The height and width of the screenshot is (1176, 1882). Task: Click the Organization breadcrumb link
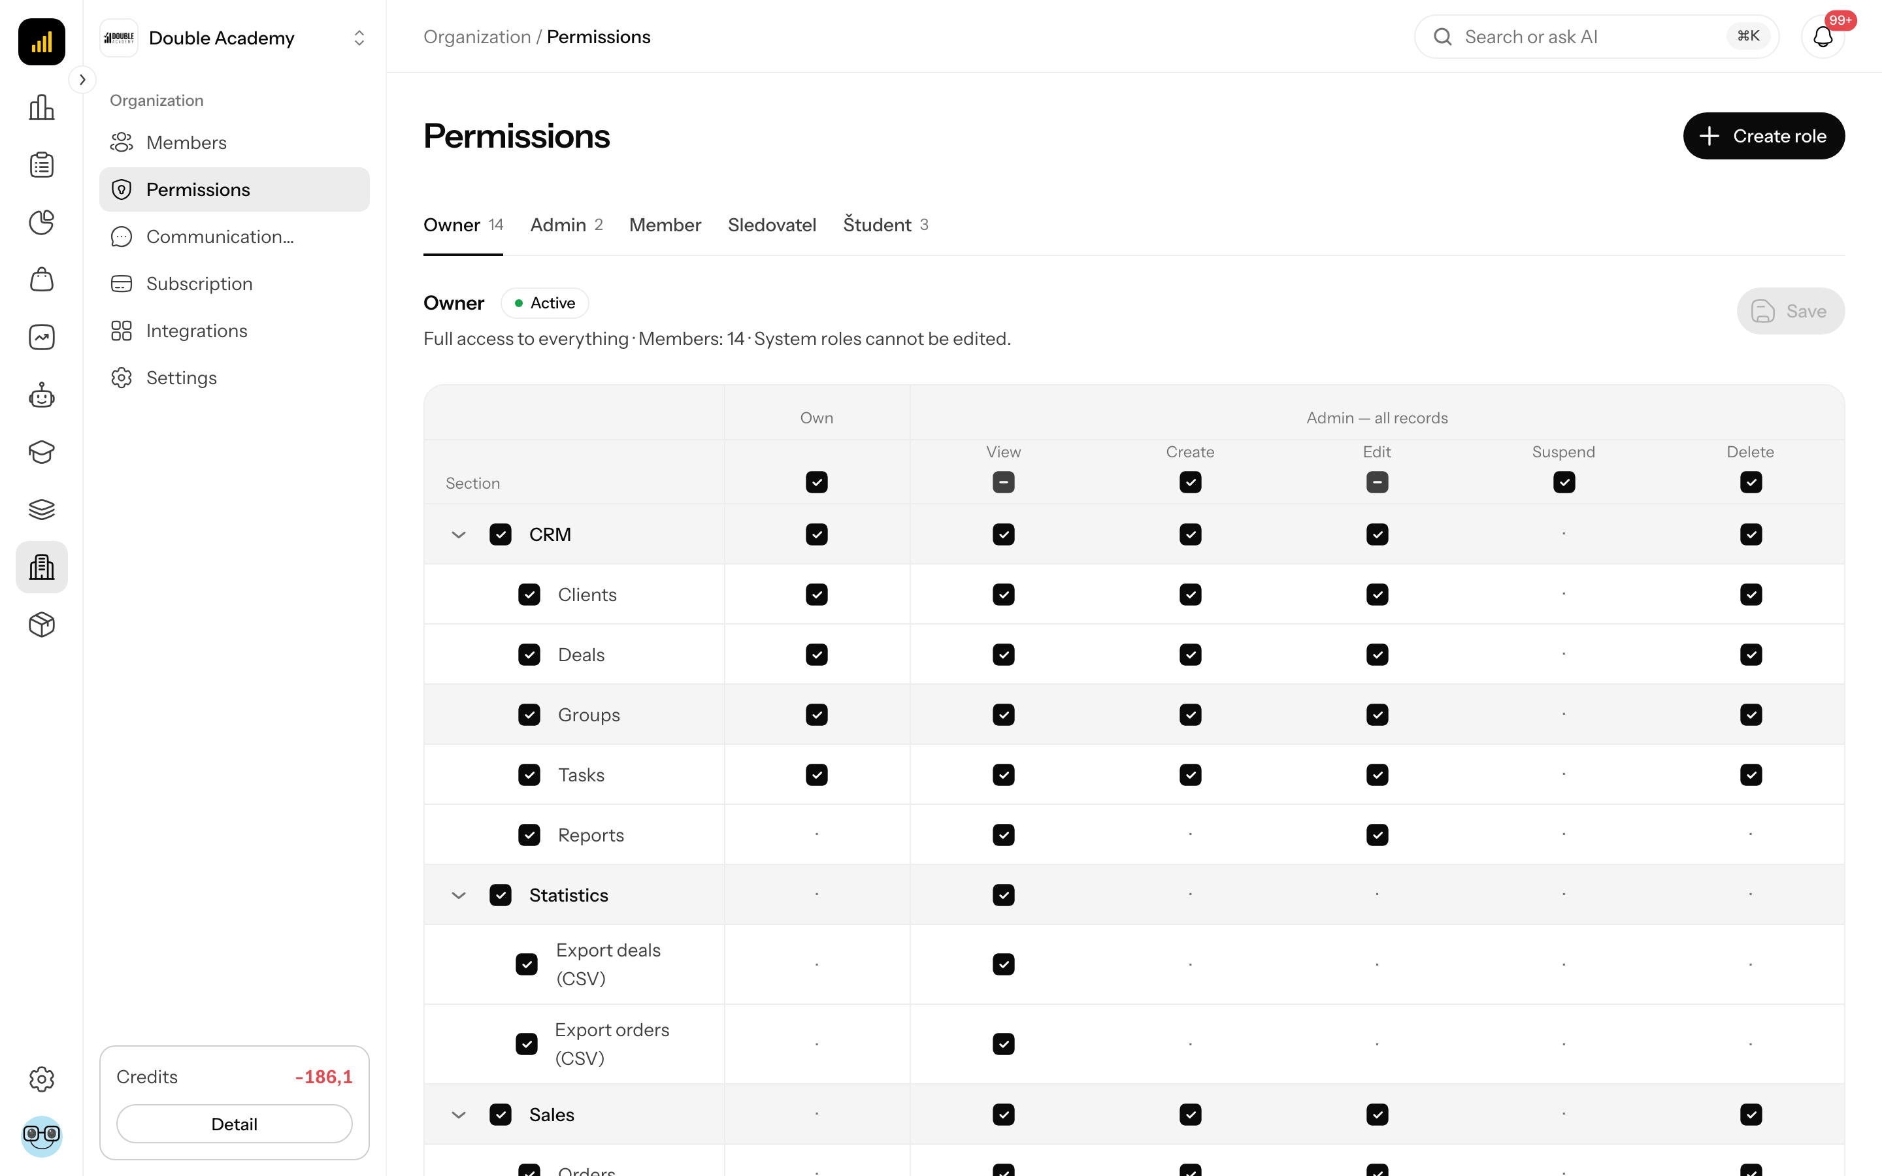point(477,37)
